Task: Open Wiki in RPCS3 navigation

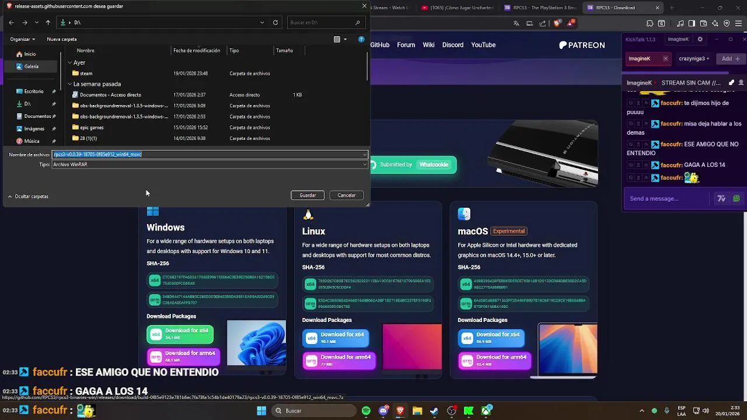Action: coord(429,45)
